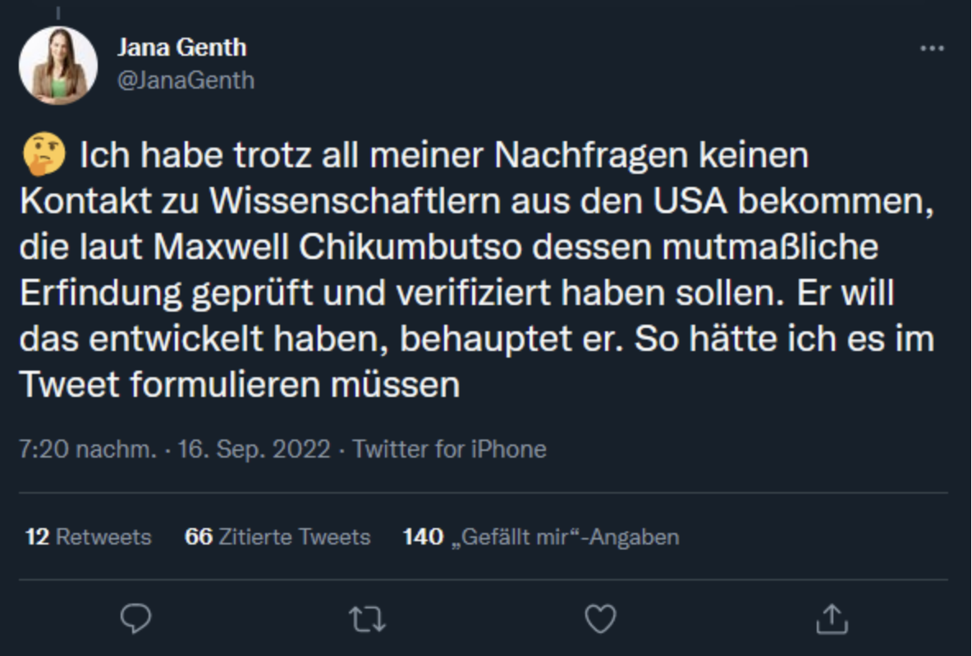Click the thread connector line above the avatar

click(58, 11)
